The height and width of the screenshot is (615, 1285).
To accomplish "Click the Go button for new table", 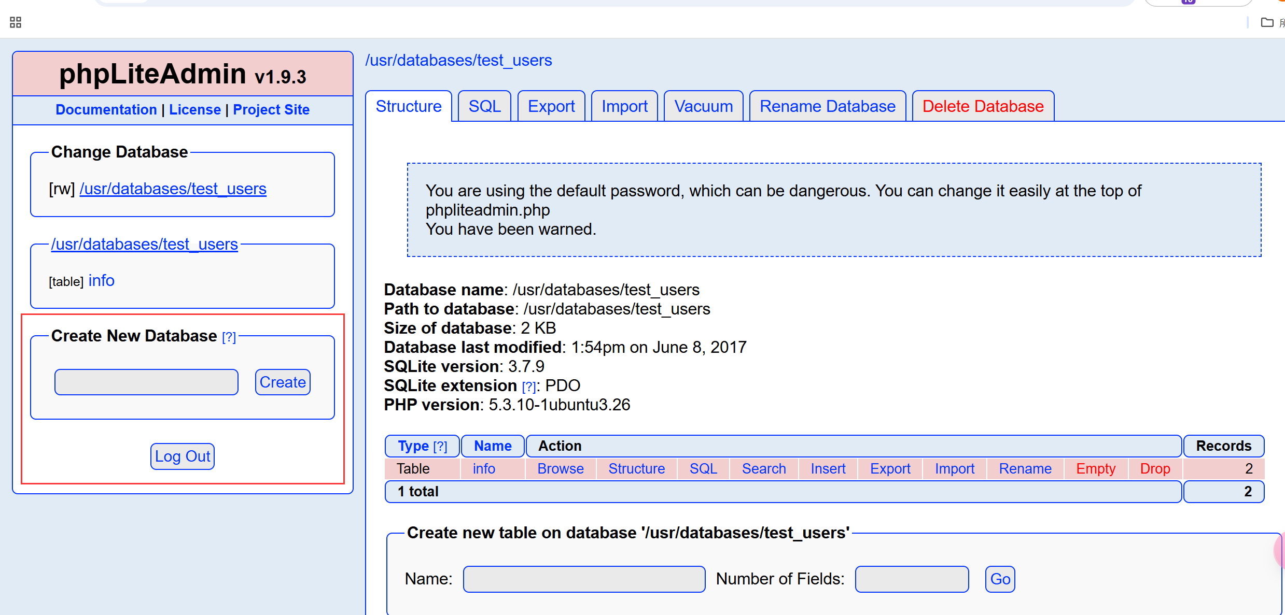I will [1000, 579].
